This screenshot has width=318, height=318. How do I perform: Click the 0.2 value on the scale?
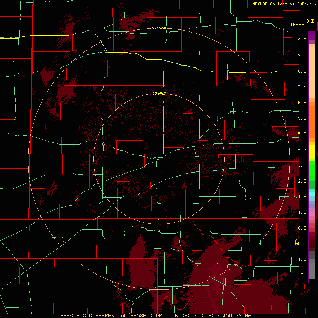point(302,228)
